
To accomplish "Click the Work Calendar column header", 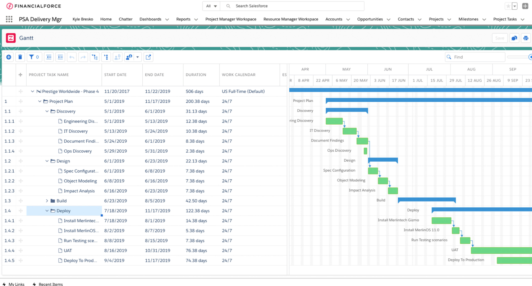I will [x=249, y=75].
